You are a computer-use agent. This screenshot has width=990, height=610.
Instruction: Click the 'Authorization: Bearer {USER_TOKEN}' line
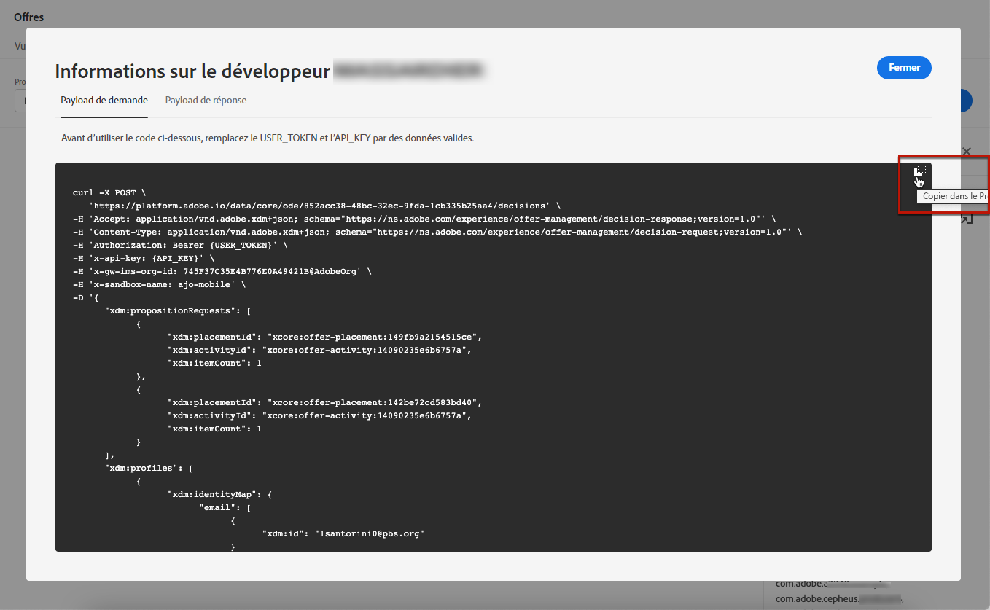coord(180,246)
